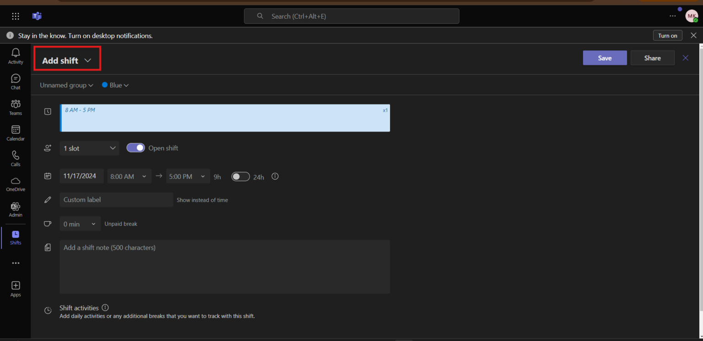703x341 pixels.
Task: Change the 8:00 AM start time
Action: click(x=129, y=177)
